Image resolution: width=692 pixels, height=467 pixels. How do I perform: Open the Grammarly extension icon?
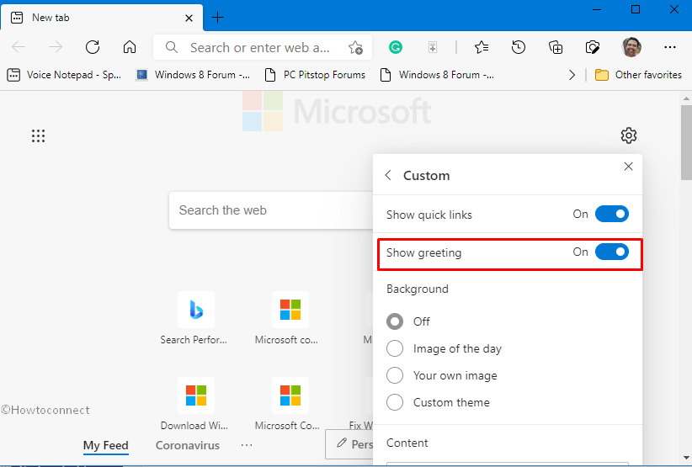click(x=396, y=47)
